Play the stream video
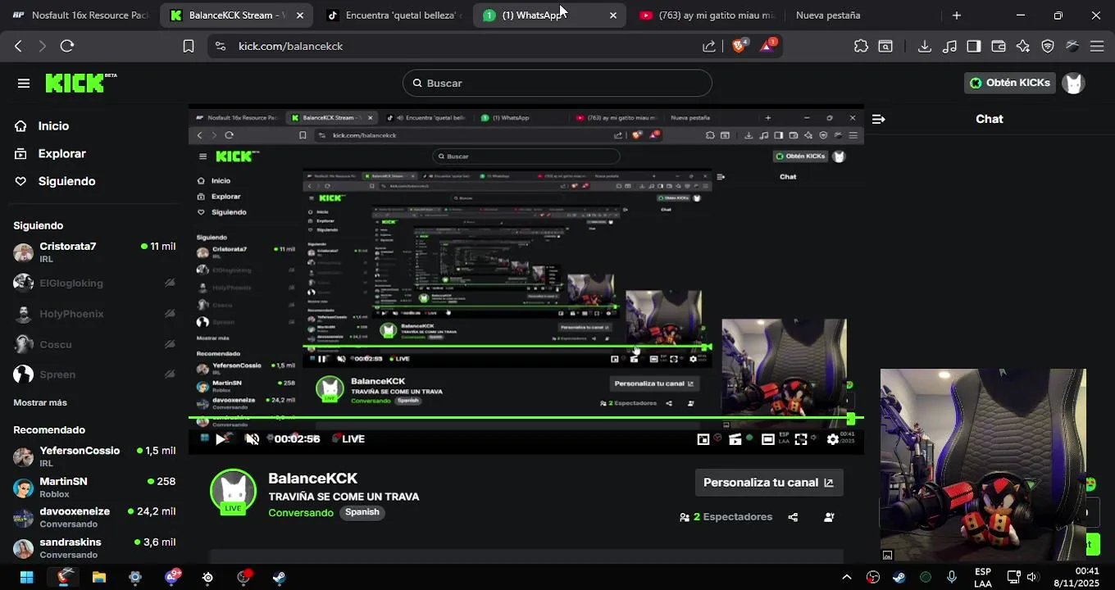1115x590 pixels. (221, 439)
